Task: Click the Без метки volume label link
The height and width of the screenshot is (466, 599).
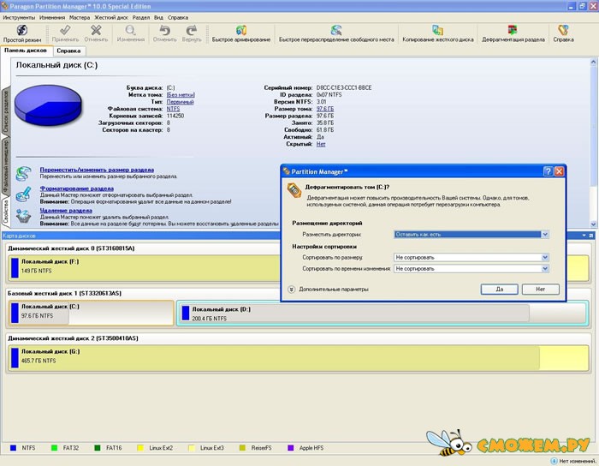Action: click(x=181, y=95)
